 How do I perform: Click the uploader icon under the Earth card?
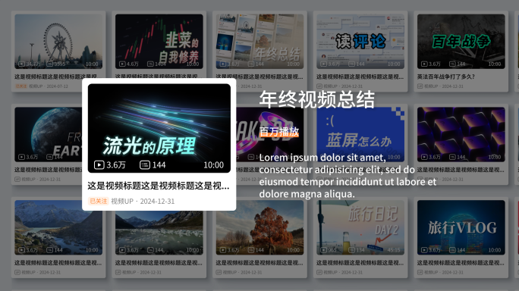(17, 180)
